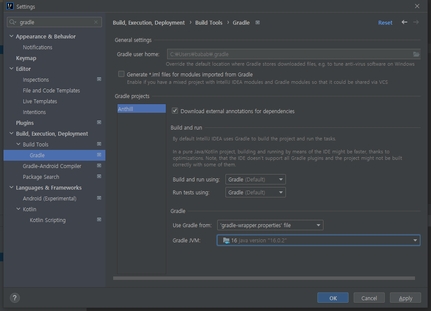Click the Build Tools breadcrumb

(209, 22)
